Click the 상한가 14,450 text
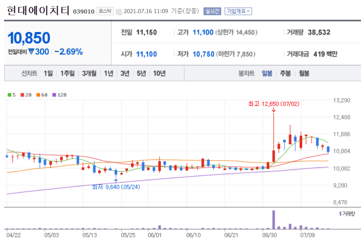Screen dimensions: 361x243 click(x=236, y=32)
